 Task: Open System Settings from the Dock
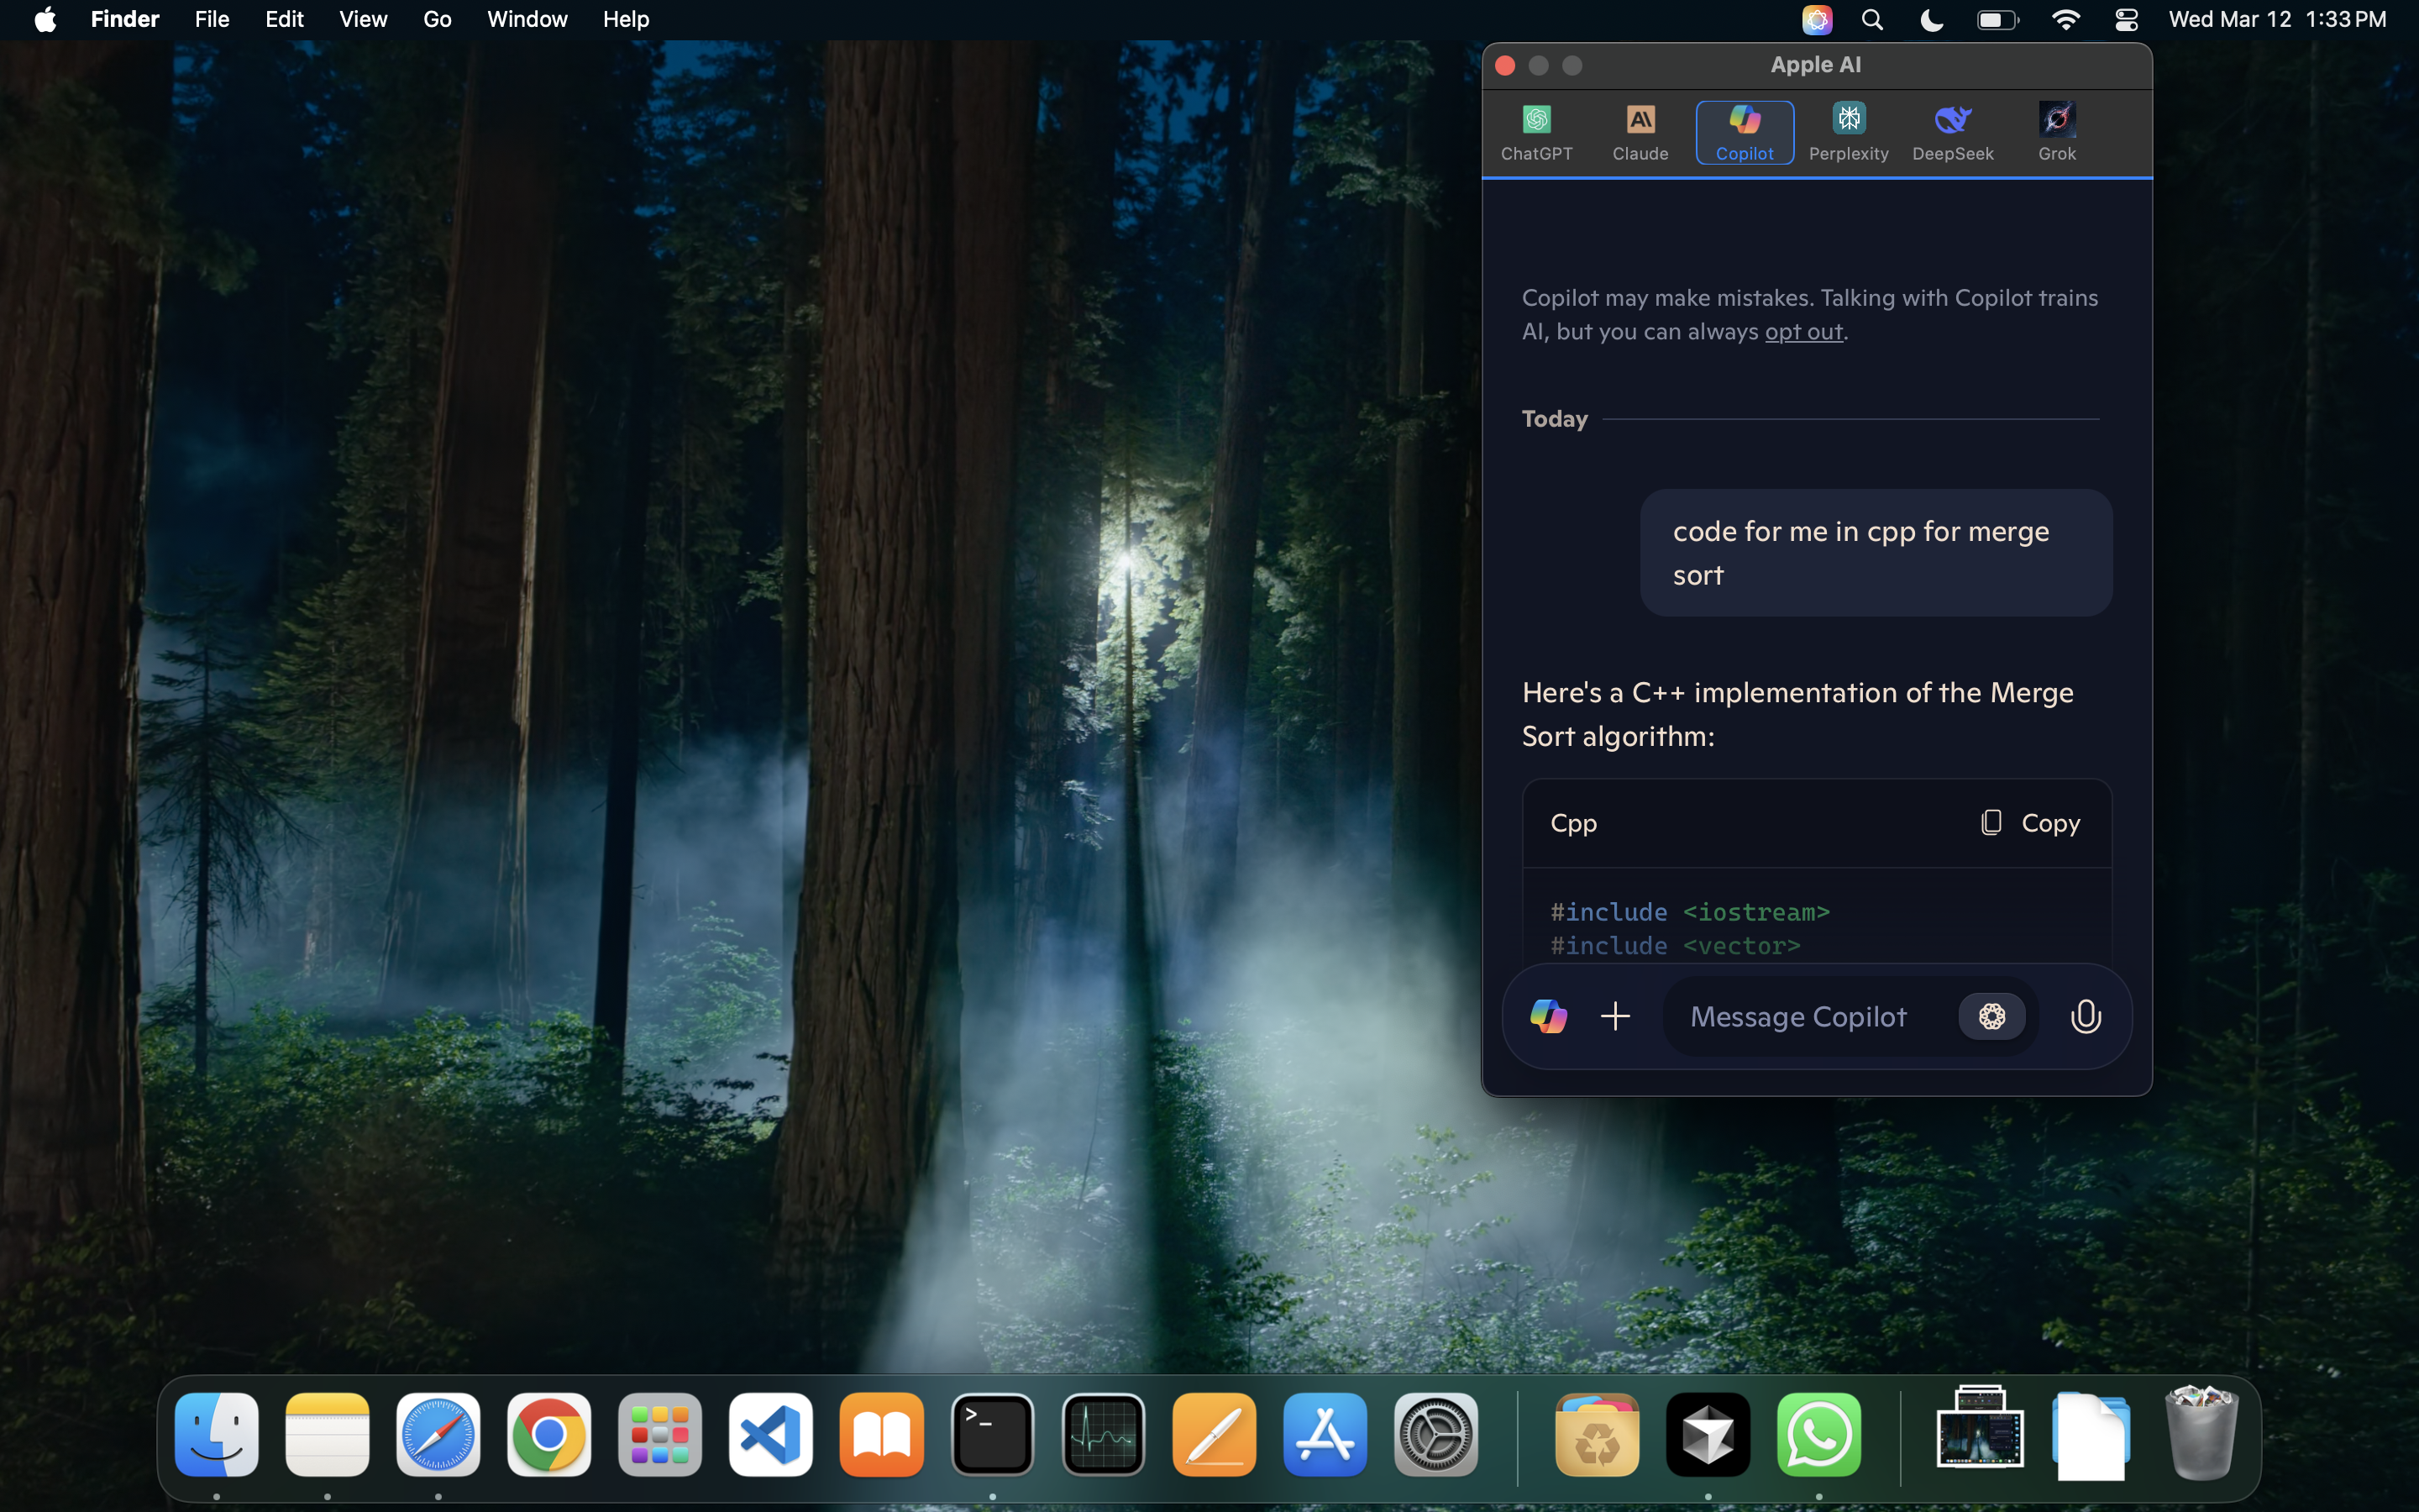click(1436, 1434)
